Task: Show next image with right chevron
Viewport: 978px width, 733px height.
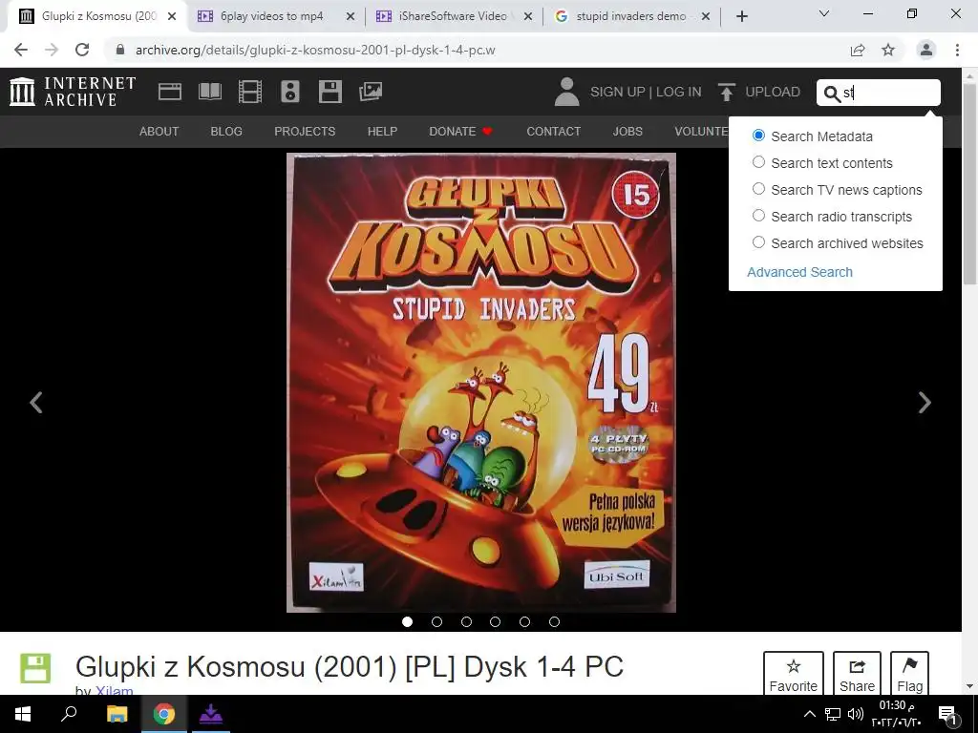Action: click(925, 403)
